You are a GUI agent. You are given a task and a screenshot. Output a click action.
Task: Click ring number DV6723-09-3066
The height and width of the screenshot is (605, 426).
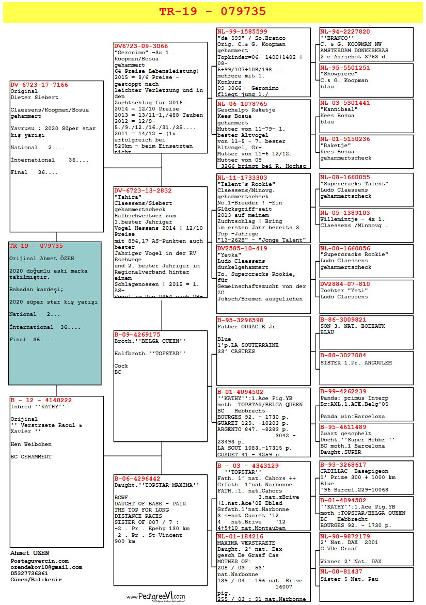coord(141,46)
